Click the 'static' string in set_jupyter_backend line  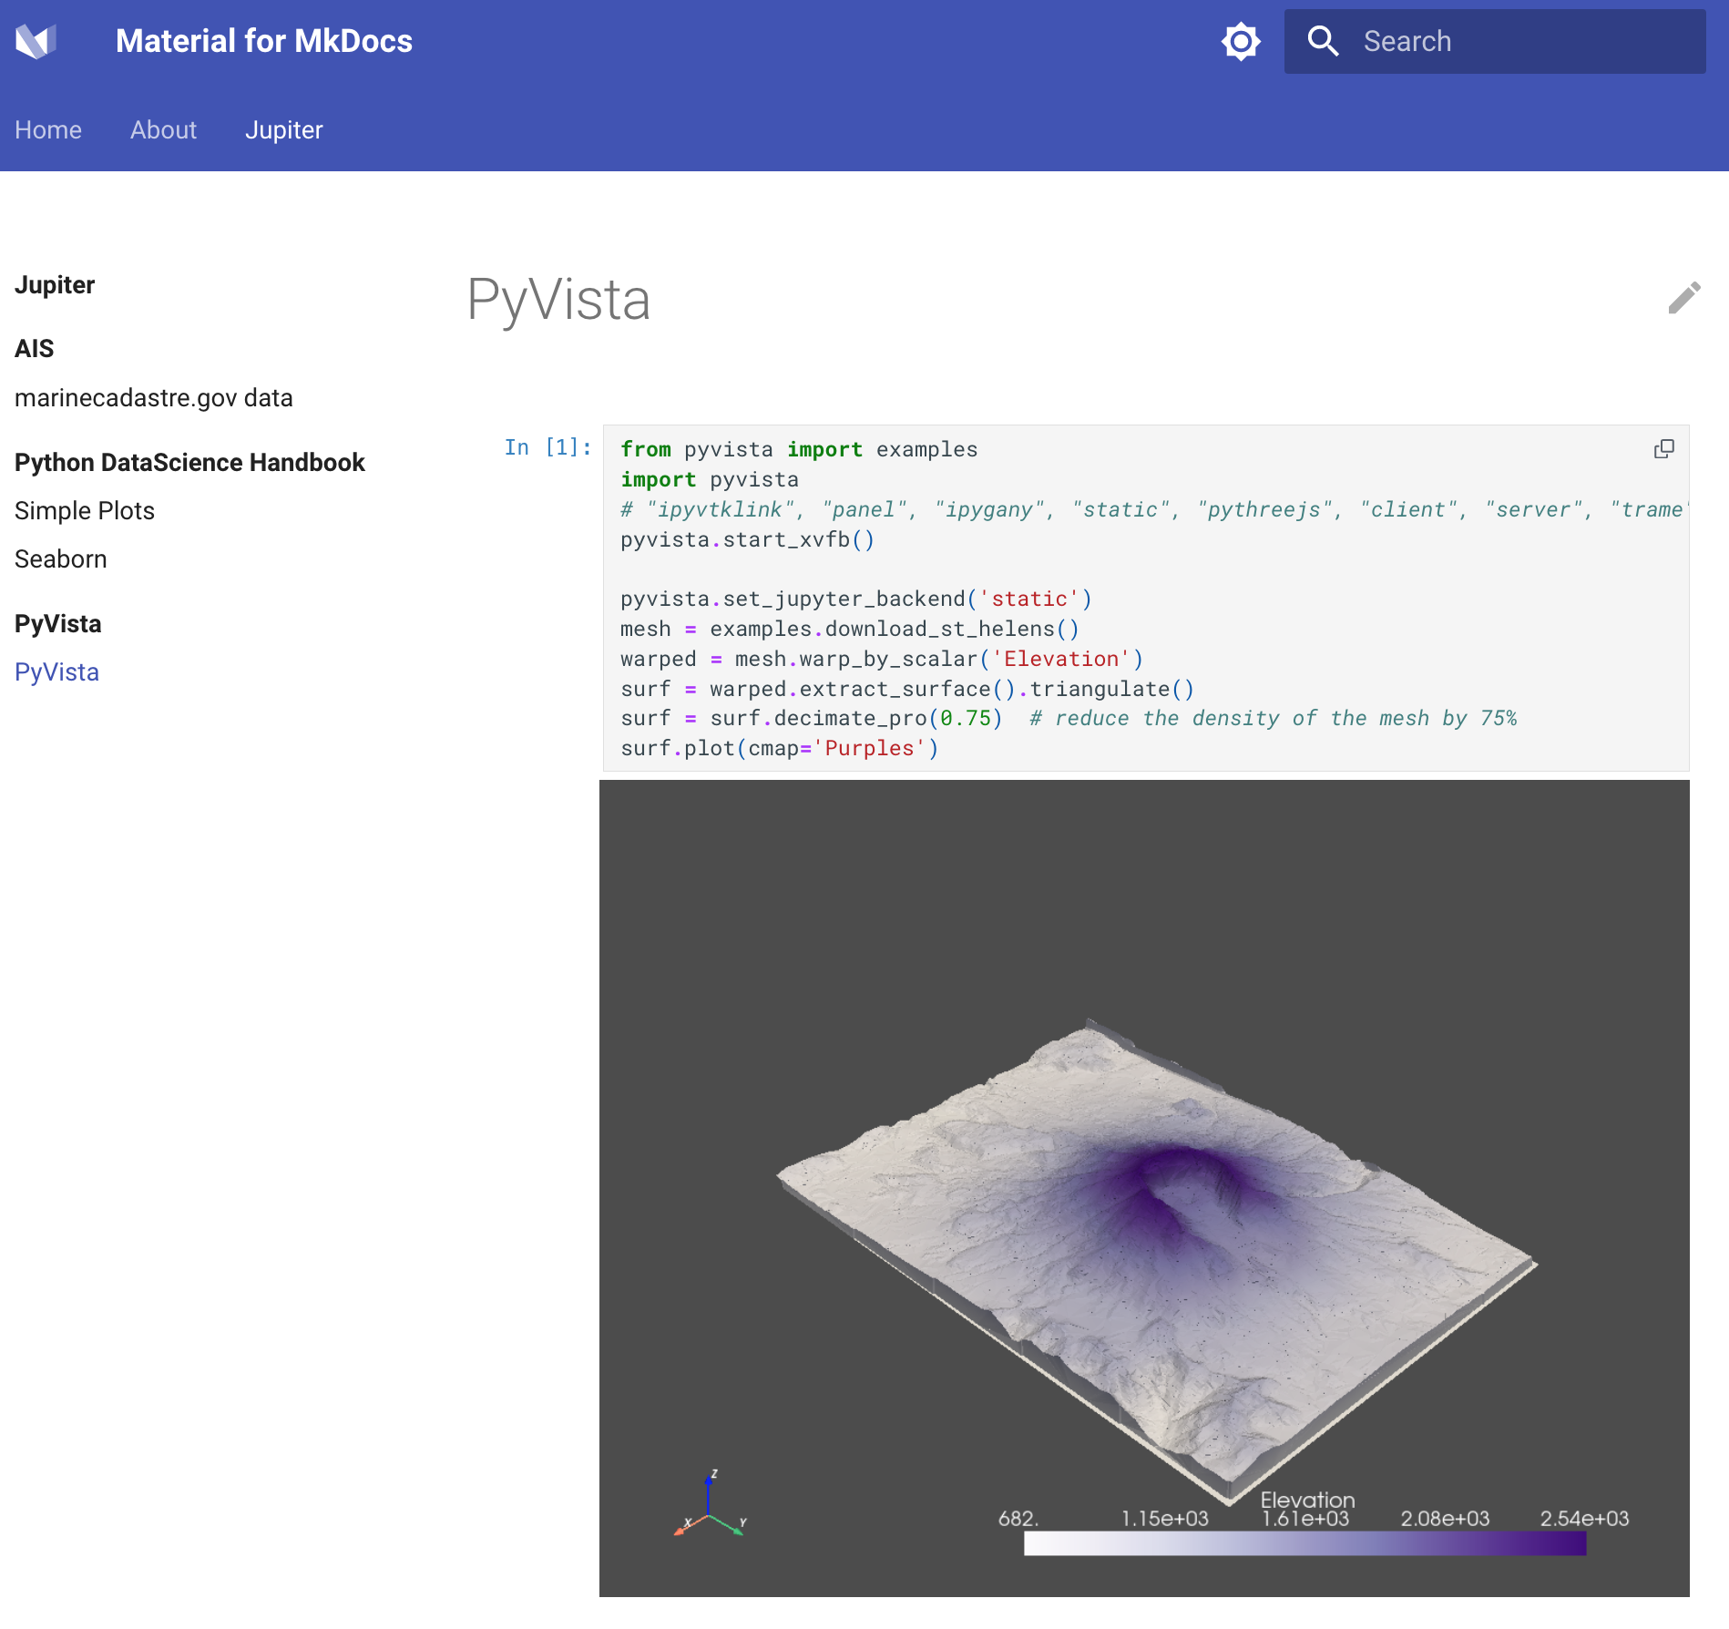click(x=1028, y=599)
